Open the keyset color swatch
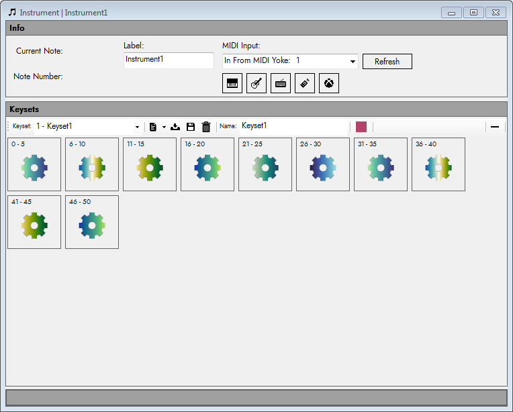The height and width of the screenshot is (412, 513). 361,127
